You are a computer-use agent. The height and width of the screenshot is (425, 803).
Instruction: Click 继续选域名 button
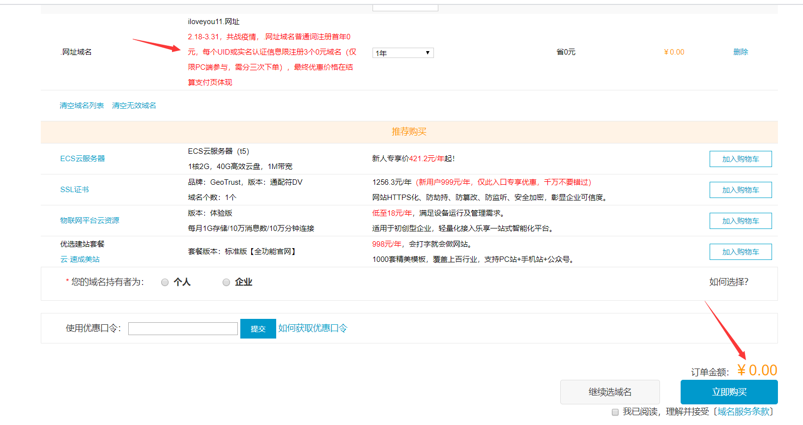[x=610, y=392]
